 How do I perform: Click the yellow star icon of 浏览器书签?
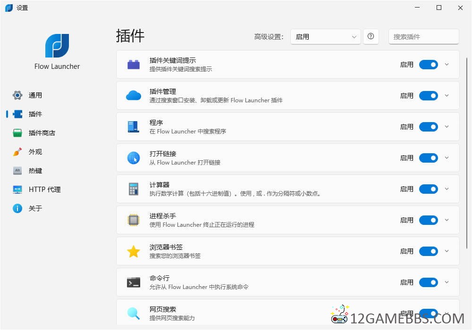134,251
